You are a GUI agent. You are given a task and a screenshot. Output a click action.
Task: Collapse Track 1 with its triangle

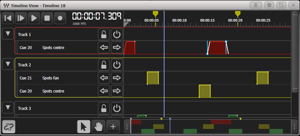8,34
